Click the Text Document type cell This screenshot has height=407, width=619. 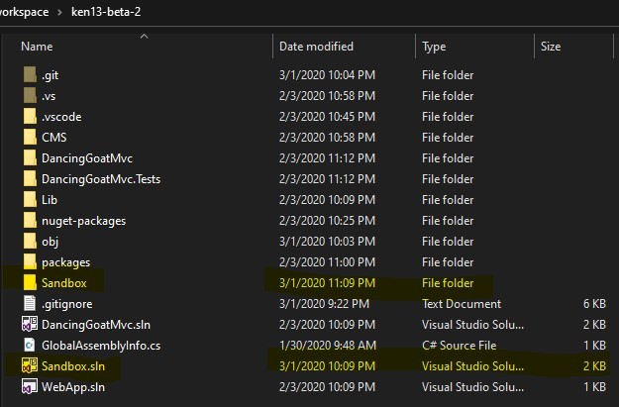462,304
